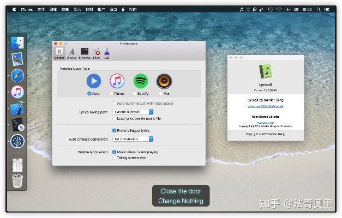Viewport: 342px width, 218px height.
Task: Enable Load lyrics beside music file
Action: tap(115, 118)
